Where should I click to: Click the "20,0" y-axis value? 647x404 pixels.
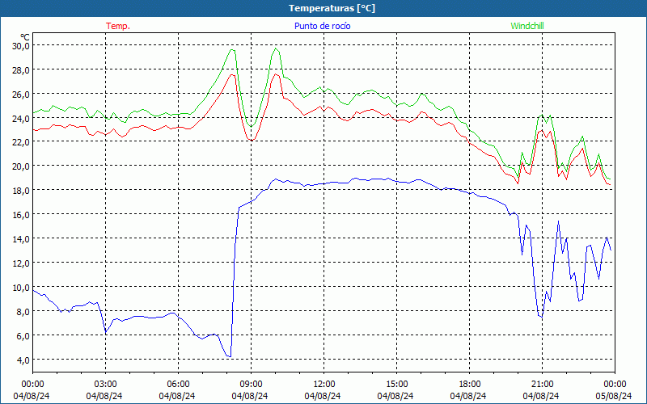21,166
